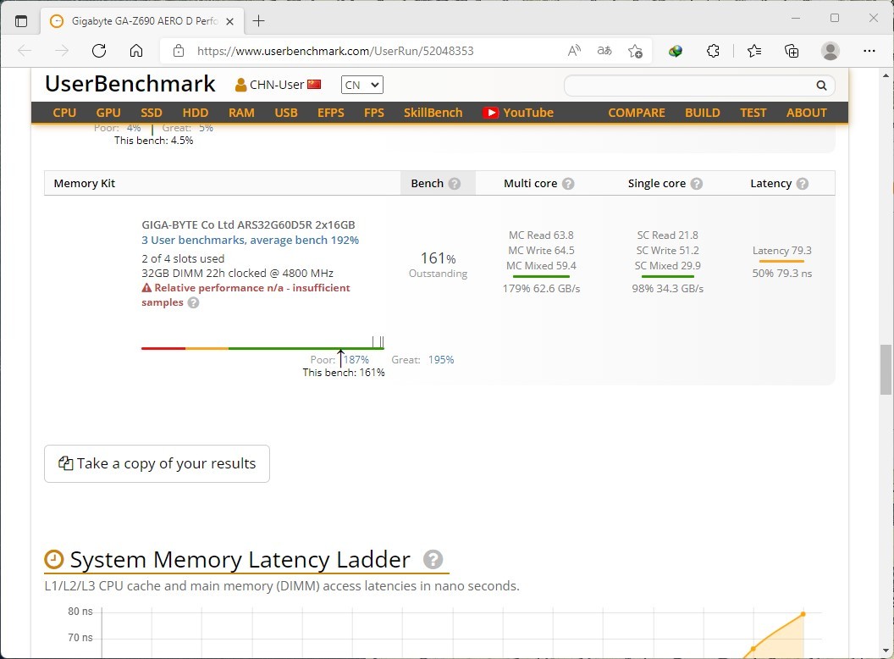Open the tab actions menu button
Viewport: 894px width, 659px height.
point(21,20)
